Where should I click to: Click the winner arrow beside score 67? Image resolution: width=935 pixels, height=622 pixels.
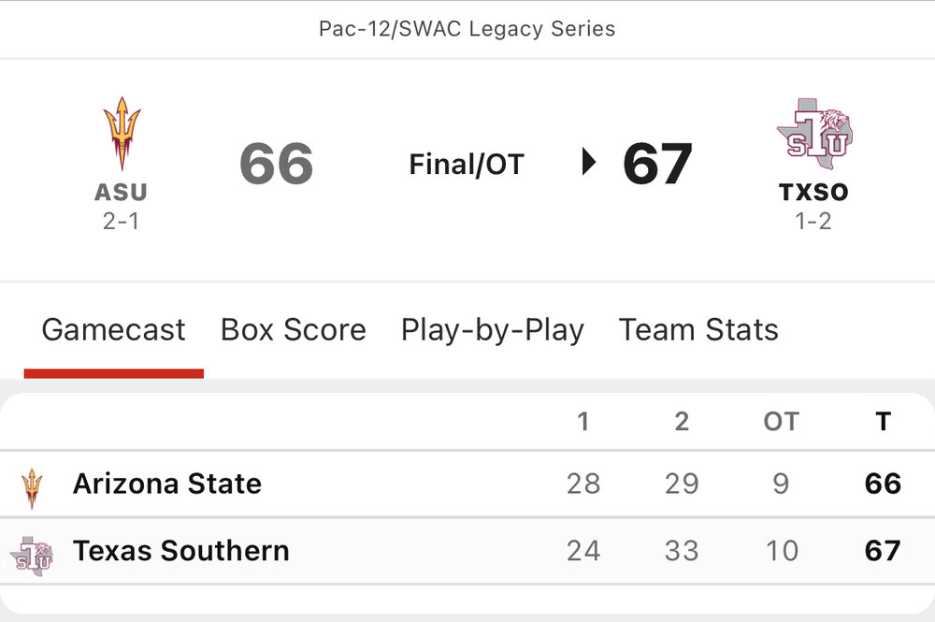[589, 163]
